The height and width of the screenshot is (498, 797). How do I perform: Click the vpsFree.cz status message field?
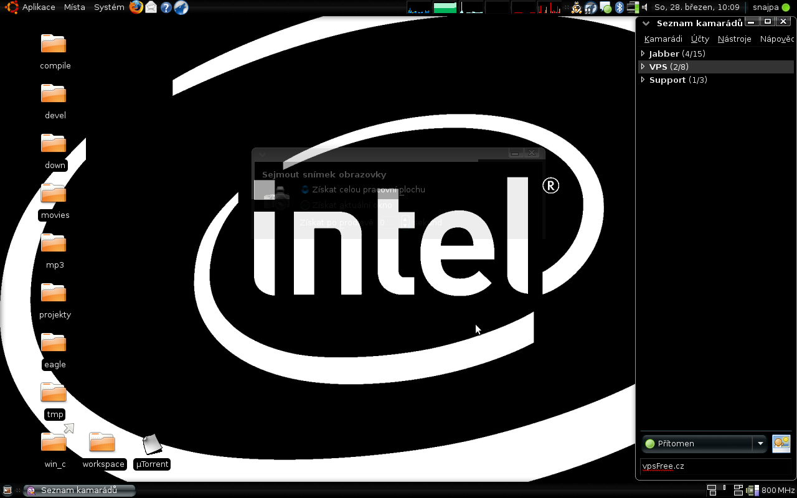(716, 466)
